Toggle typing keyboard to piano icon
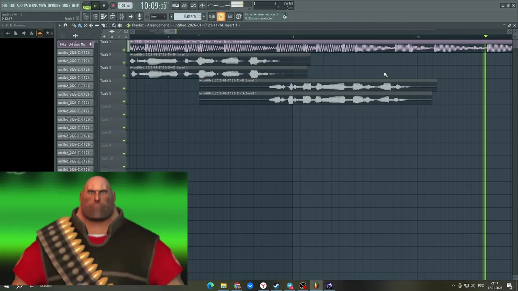Image resolution: width=518 pixels, height=291 pixels. tap(176, 6)
